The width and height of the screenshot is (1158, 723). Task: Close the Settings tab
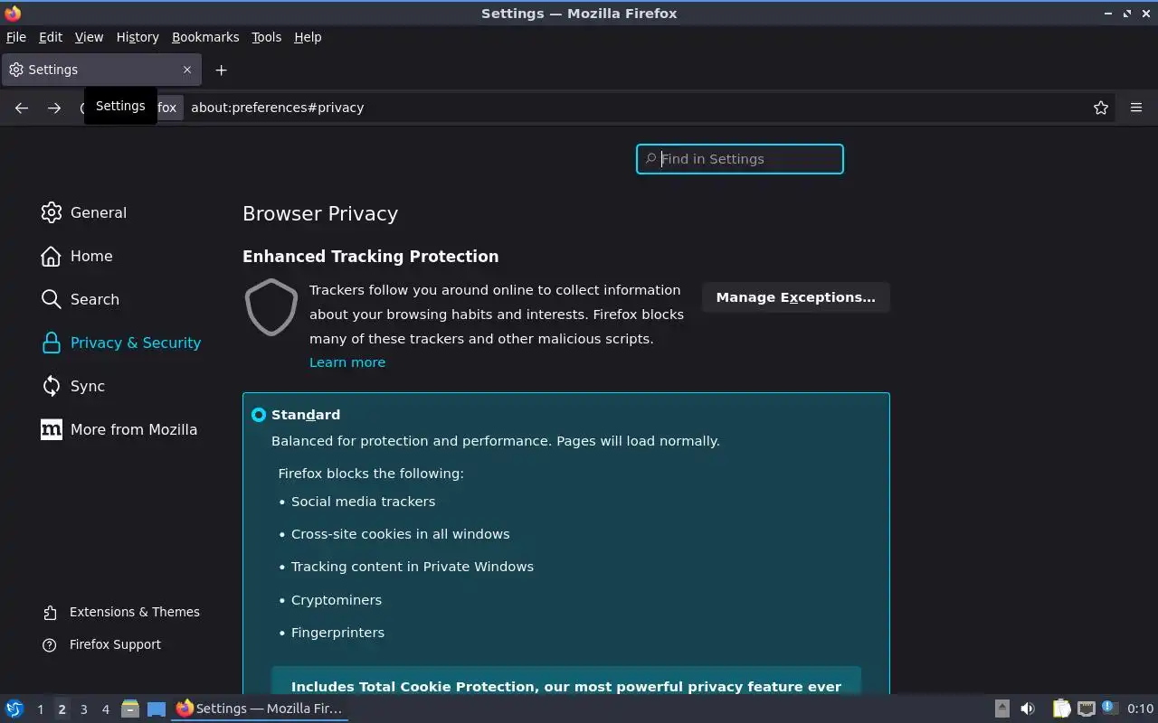(x=187, y=70)
